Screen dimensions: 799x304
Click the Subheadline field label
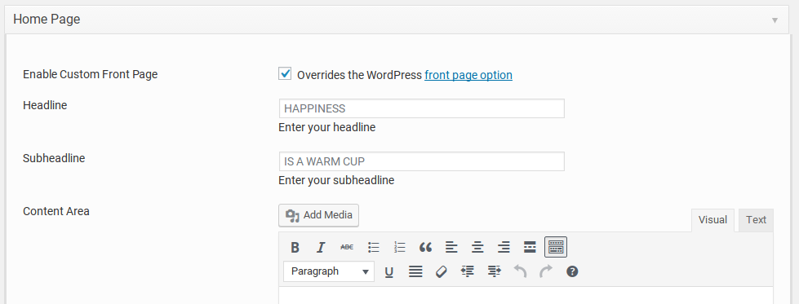pos(54,158)
